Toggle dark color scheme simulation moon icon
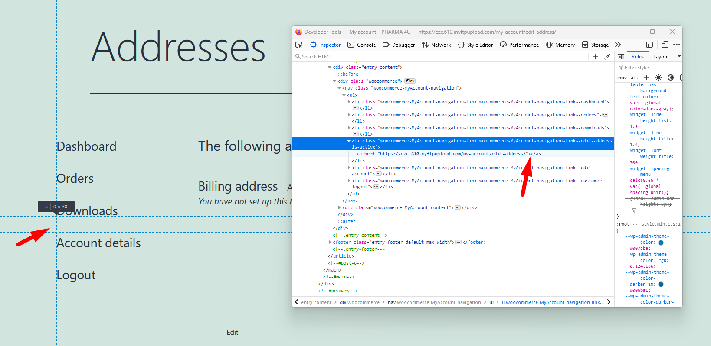This screenshot has width=711, height=346. click(671, 78)
